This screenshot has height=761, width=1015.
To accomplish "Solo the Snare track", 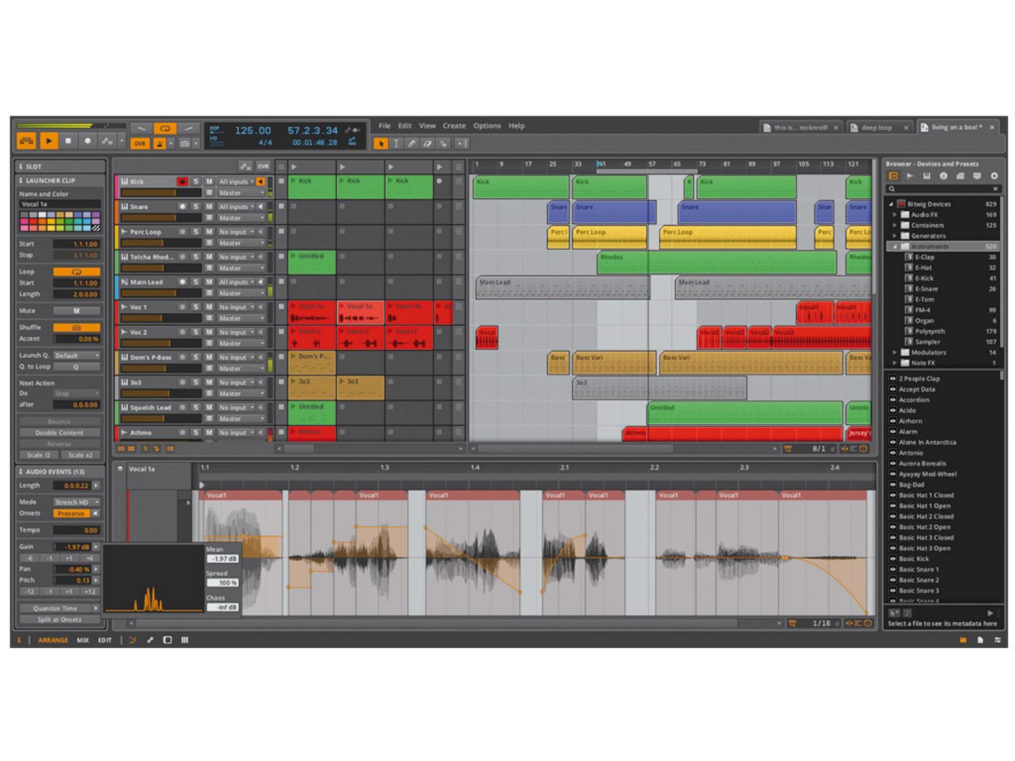I will (x=196, y=207).
